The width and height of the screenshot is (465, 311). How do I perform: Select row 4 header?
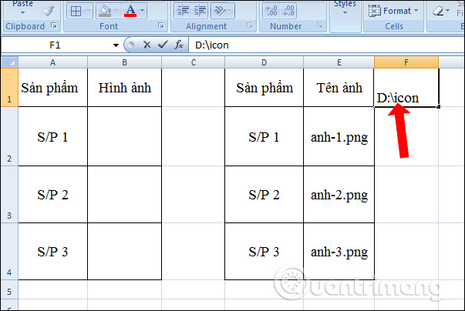[x=9, y=252]
